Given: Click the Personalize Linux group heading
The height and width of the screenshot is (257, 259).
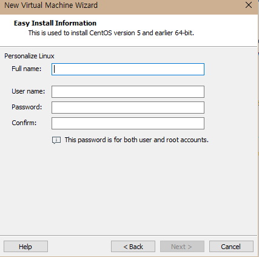Looking at the screenshot, I should [x=29, y=56].
